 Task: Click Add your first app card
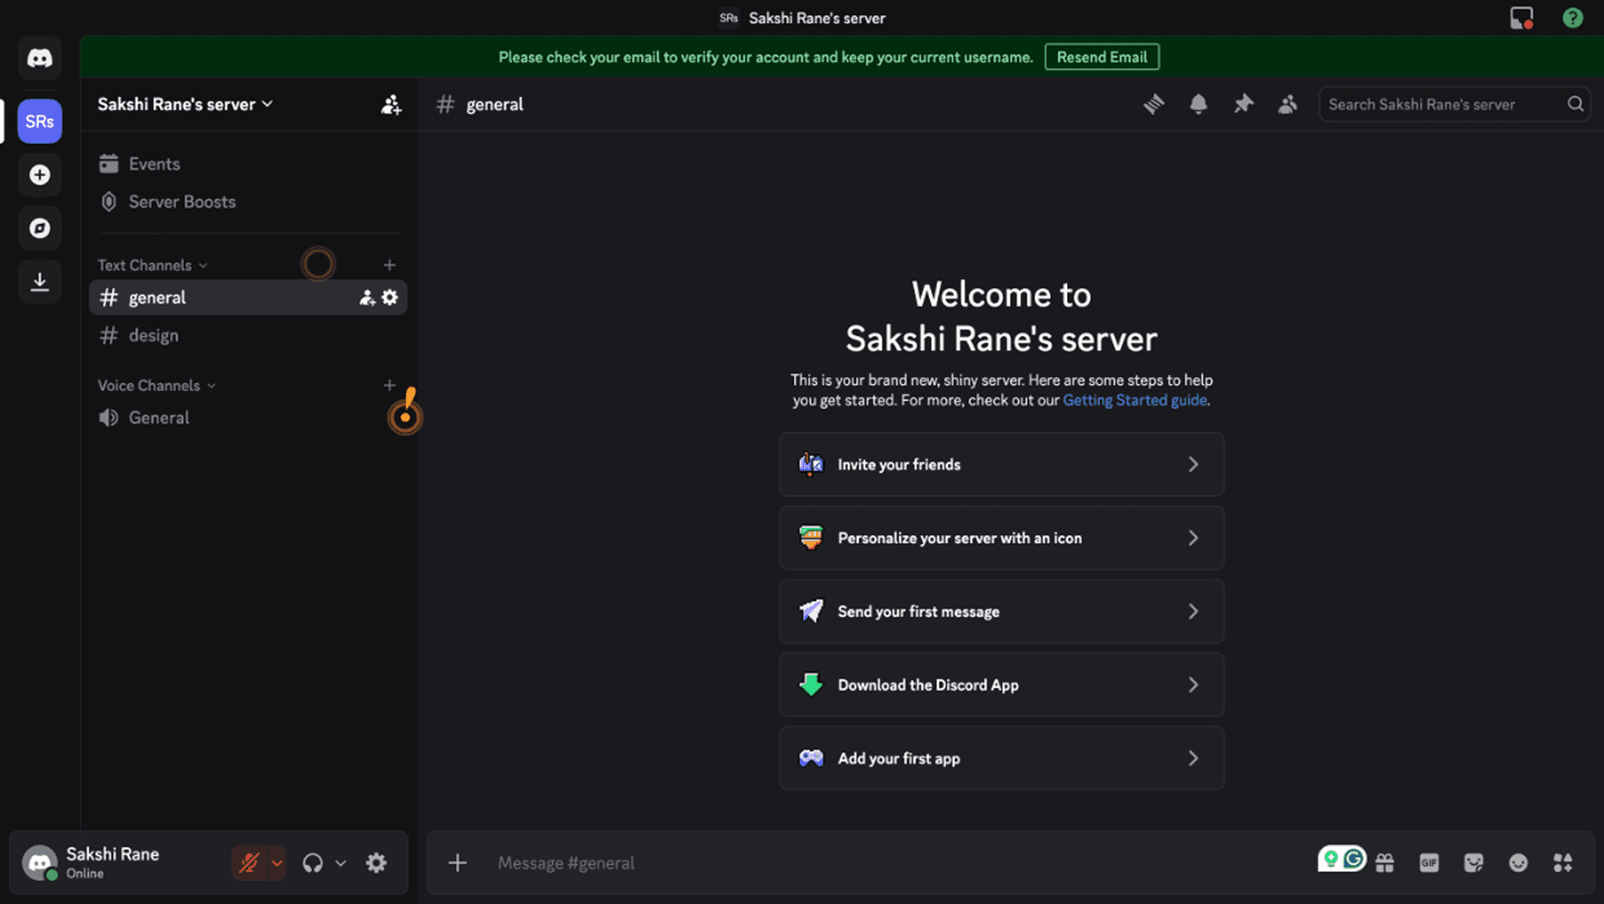(x=1002, y=757)
